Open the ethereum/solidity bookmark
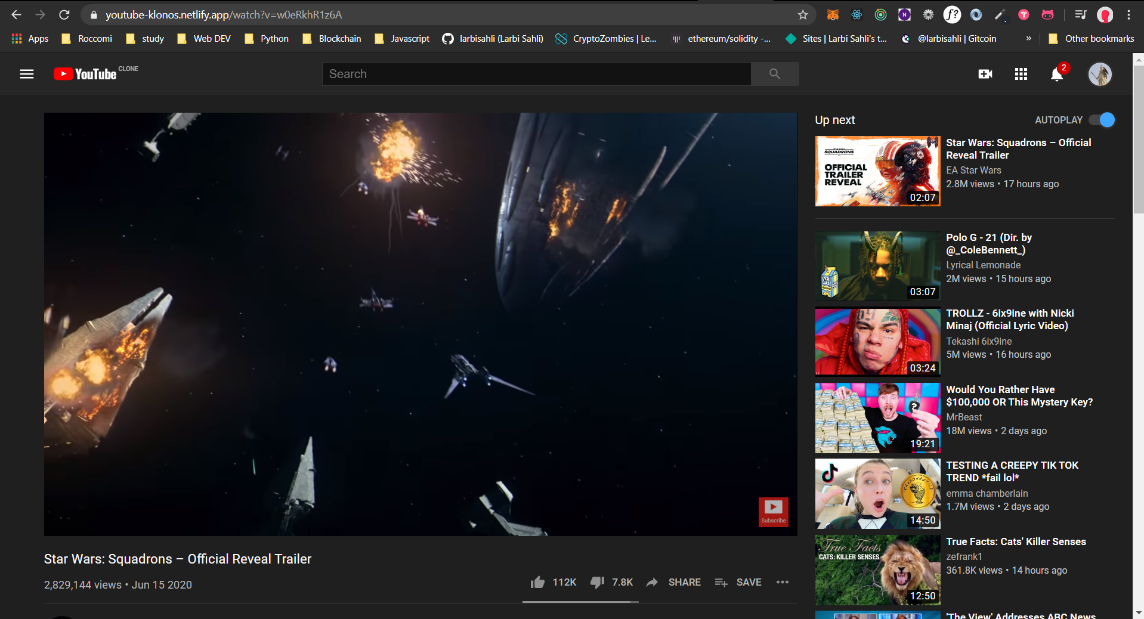 tap(721, 38)
